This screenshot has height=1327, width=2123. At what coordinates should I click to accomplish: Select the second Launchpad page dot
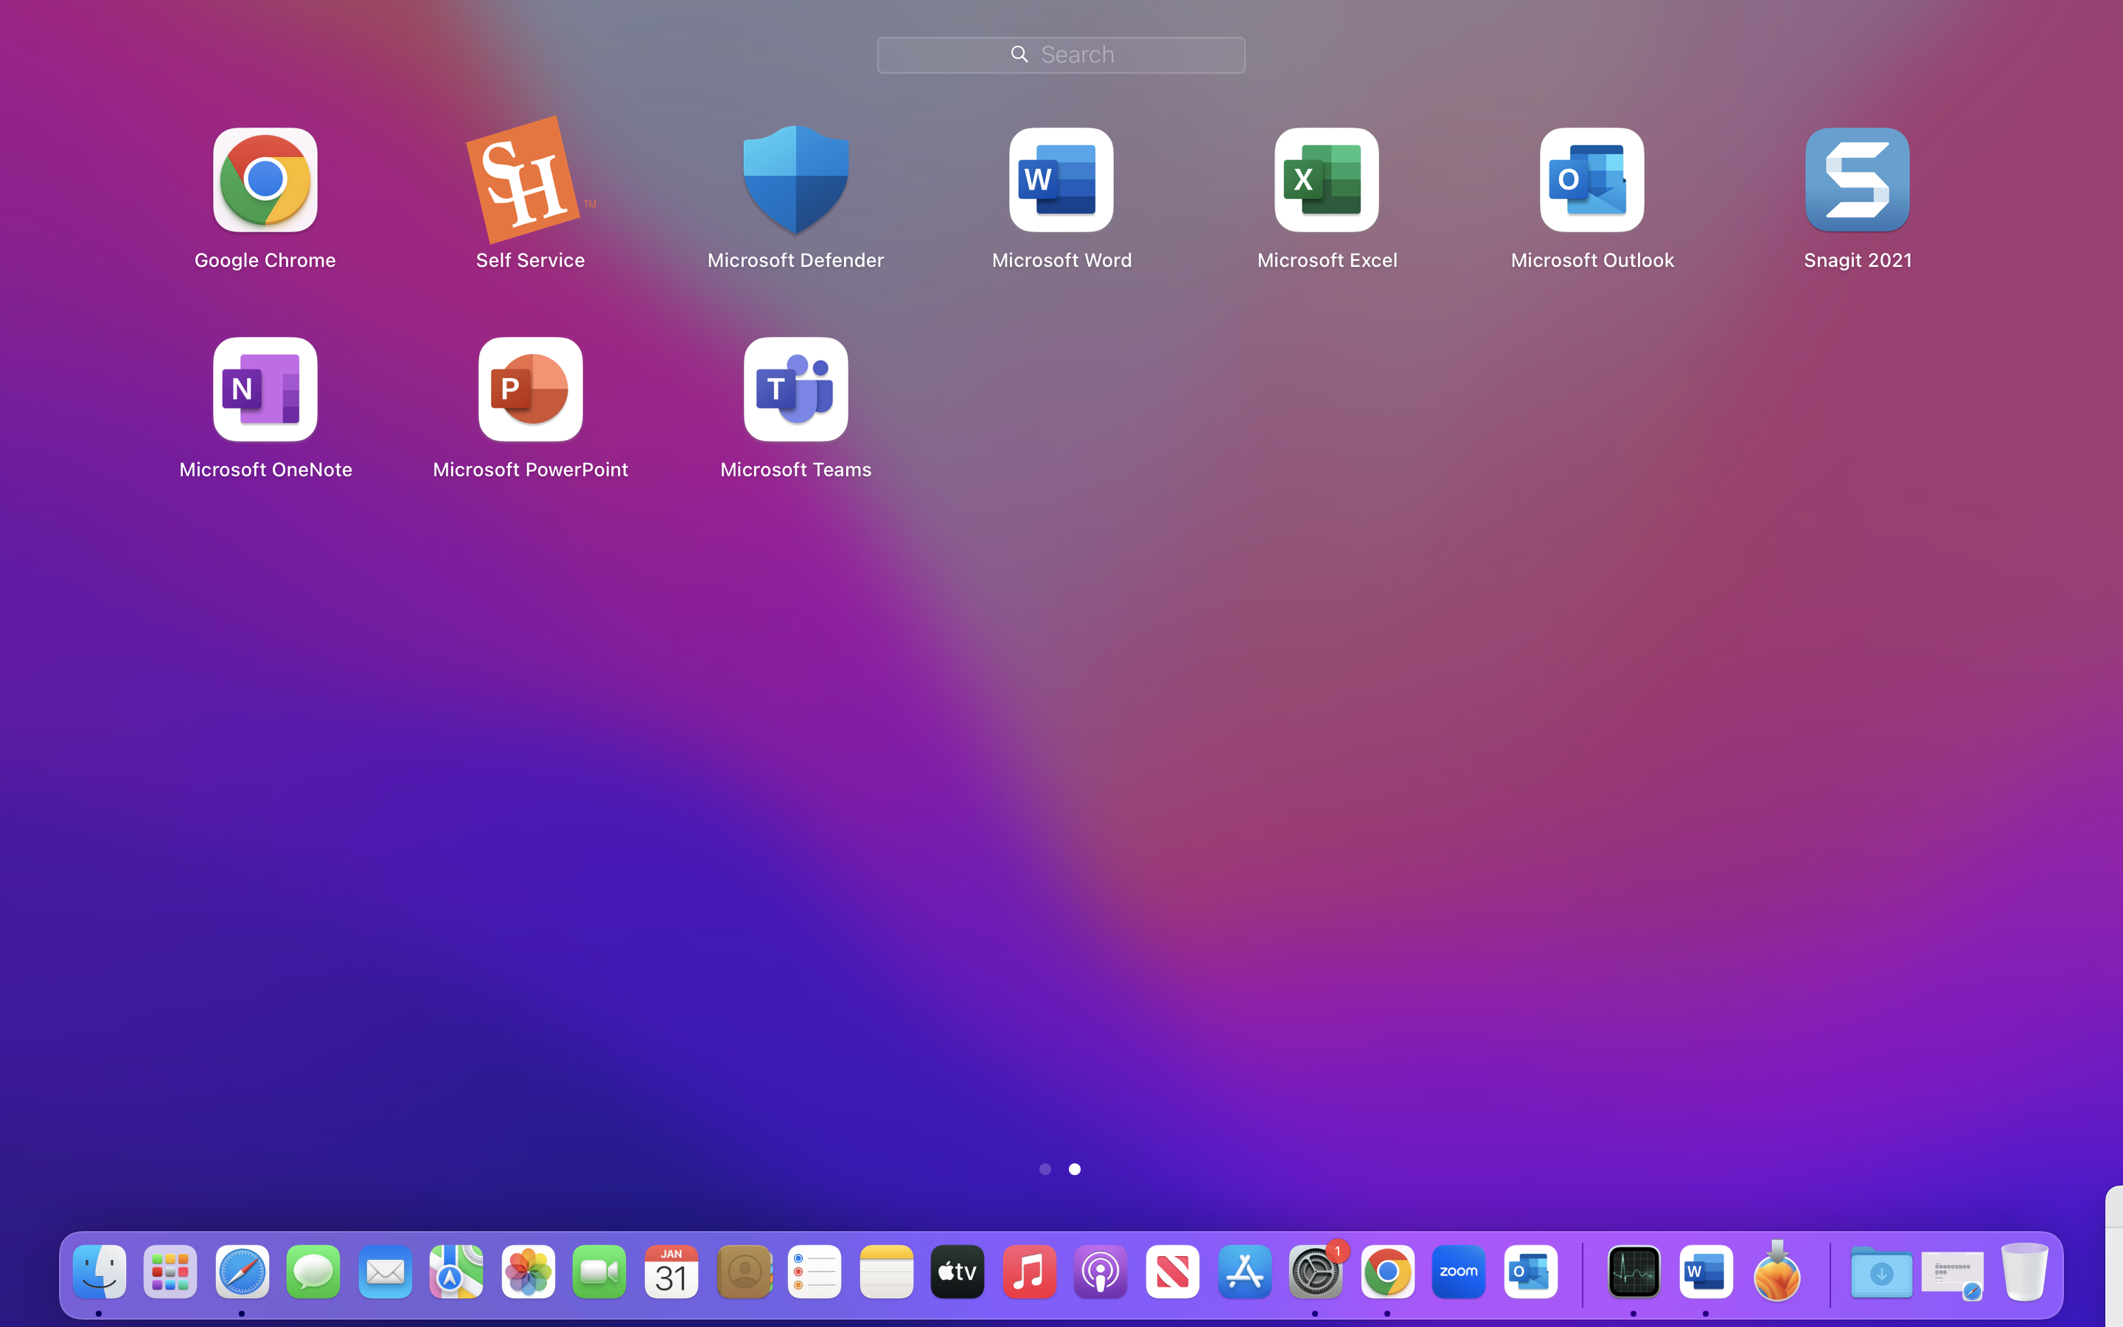pos(1075,1169)
